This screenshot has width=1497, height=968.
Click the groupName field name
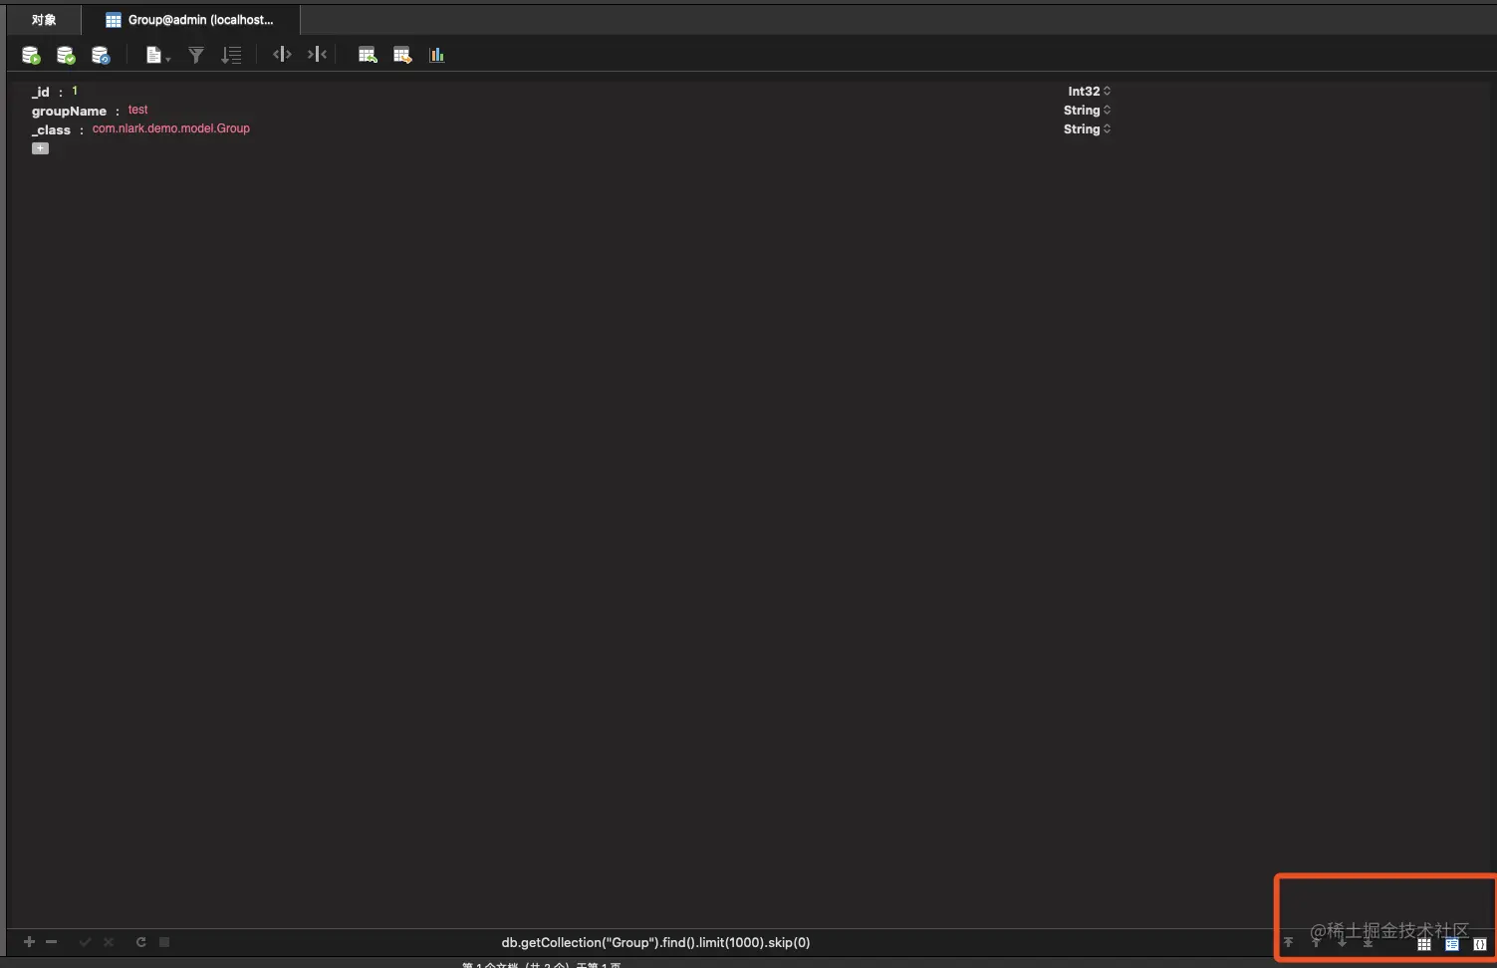(x=69, y=111)
